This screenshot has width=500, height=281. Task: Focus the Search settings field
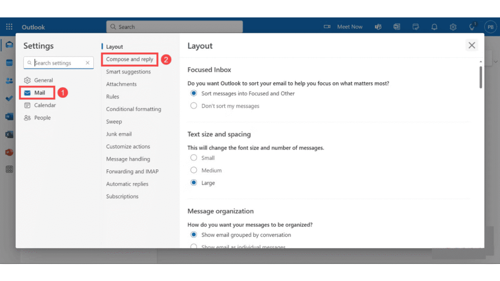[x=59, y=63]
